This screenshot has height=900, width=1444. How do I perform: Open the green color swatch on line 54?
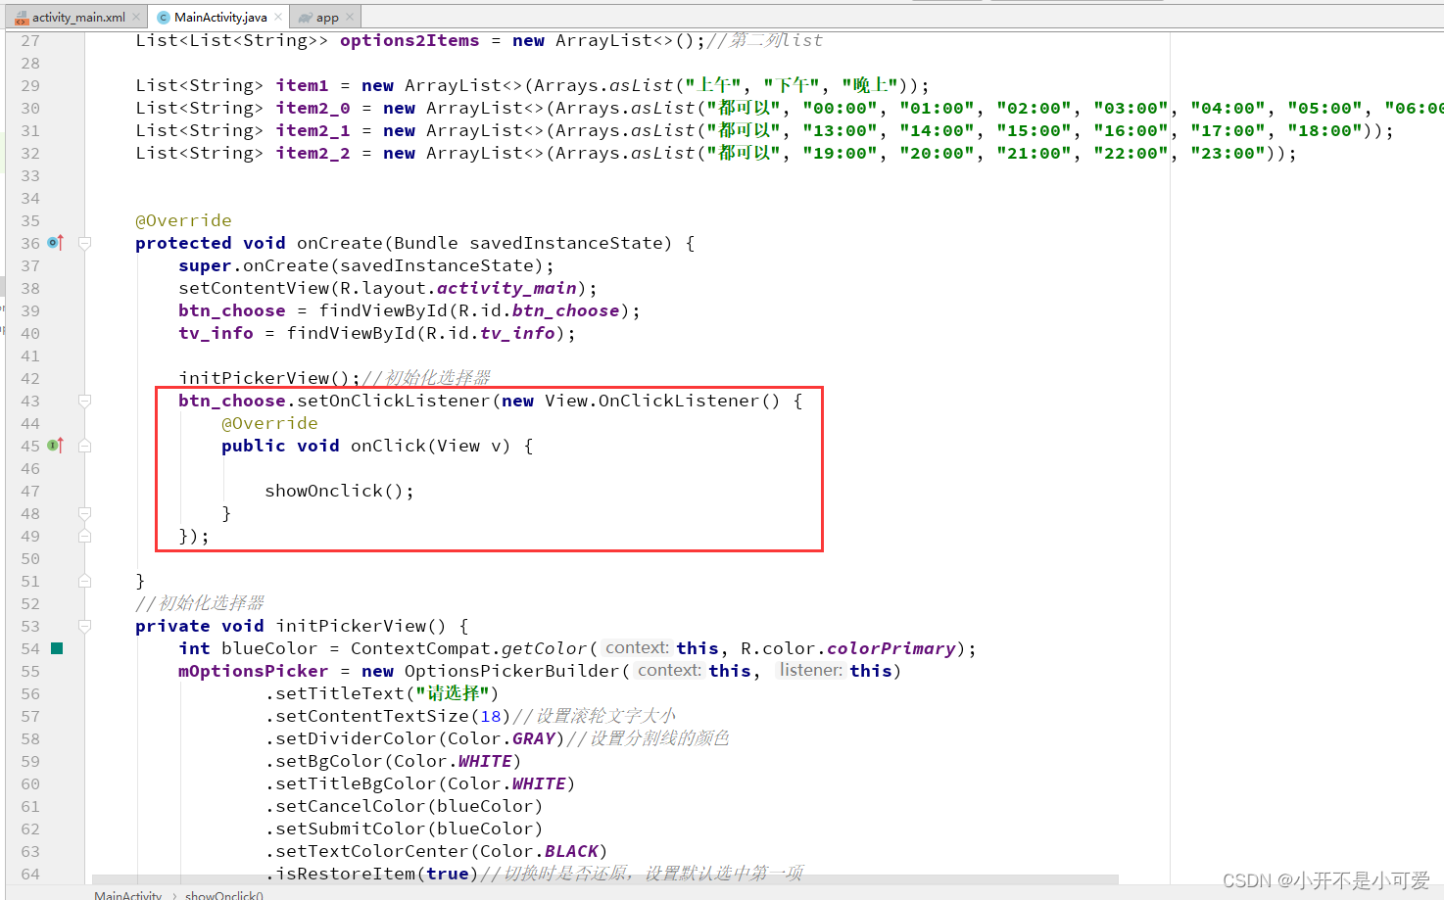(57, 647)
